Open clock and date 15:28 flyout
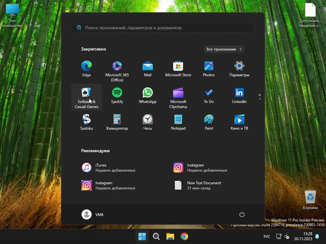Image resolution: width=326 pixels, height=244 pixels. pyautogui.click(x=303, y=236)
